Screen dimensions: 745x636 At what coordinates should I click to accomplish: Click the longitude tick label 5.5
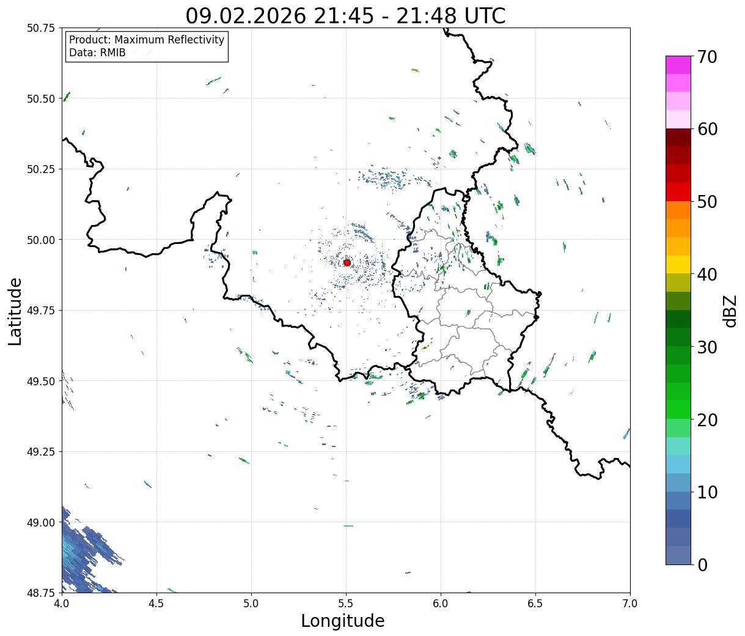pyautogui.click(x=346, y=603)
